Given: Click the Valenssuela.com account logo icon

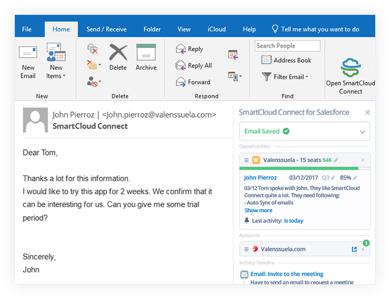Looking at the screenshot, I should coord(255,249).
